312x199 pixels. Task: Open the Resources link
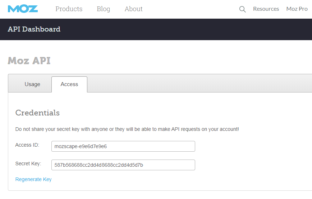click(x=266, y=9)
